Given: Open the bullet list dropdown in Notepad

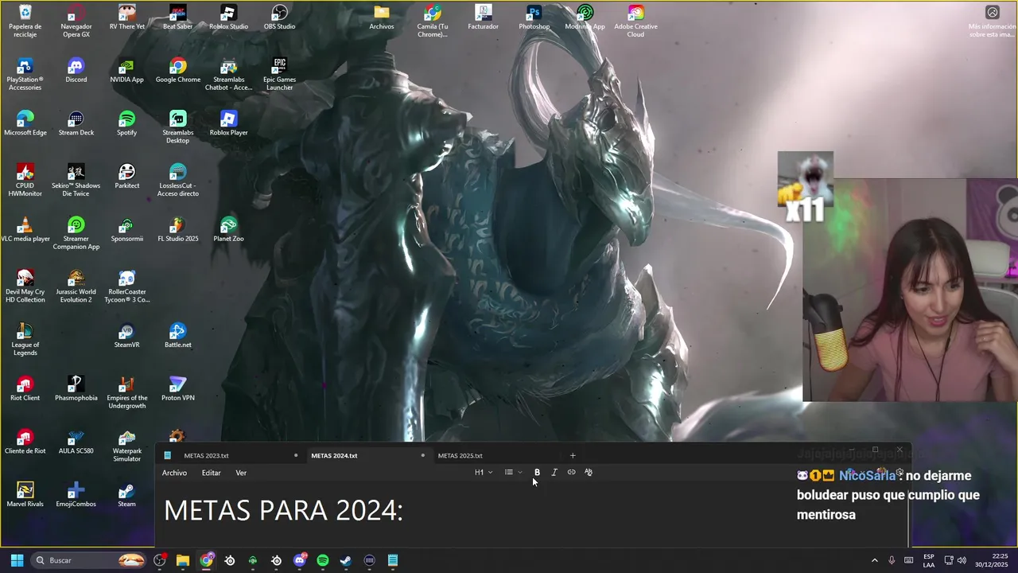Looking at the screenshot, I should (x=513, y=473).
